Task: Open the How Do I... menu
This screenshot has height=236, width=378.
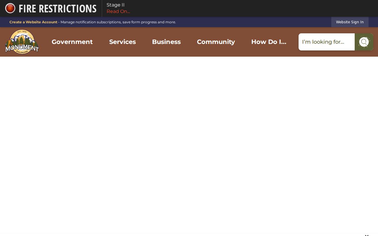Action: 269,42
